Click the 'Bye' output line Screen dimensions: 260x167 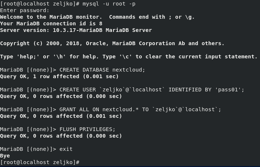[x=5, y=156]
